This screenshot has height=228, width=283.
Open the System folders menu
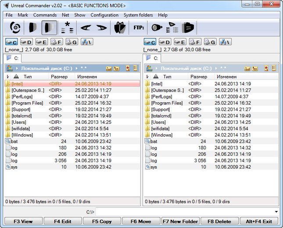[138, 15]
